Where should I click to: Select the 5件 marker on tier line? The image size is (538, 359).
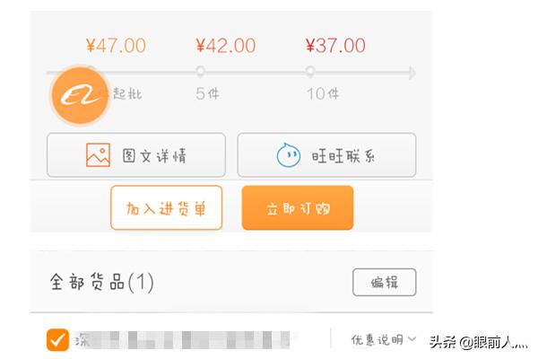tap(200, 72)
